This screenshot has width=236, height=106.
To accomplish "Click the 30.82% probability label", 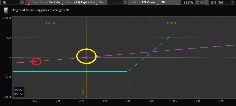I will click(171, 23).
